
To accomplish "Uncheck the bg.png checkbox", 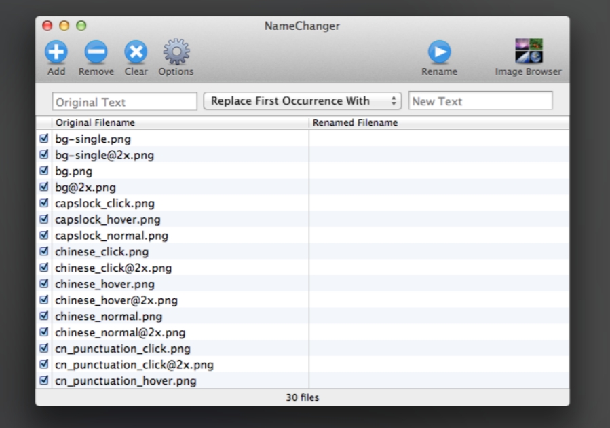I will pyautogui.click(x=44, y=171).
